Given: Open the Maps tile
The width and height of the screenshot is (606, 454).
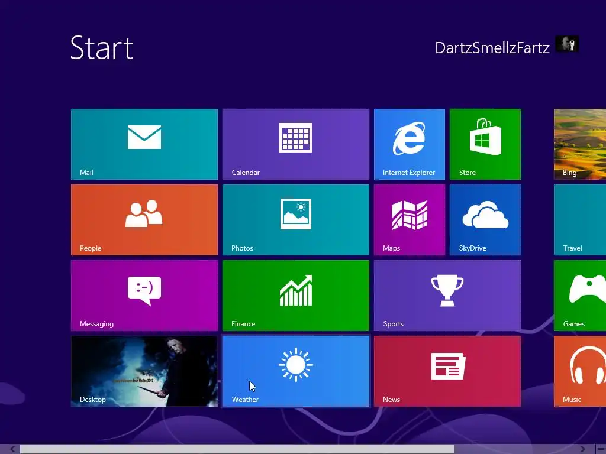Looking at the screenshot, I should 410,220.
